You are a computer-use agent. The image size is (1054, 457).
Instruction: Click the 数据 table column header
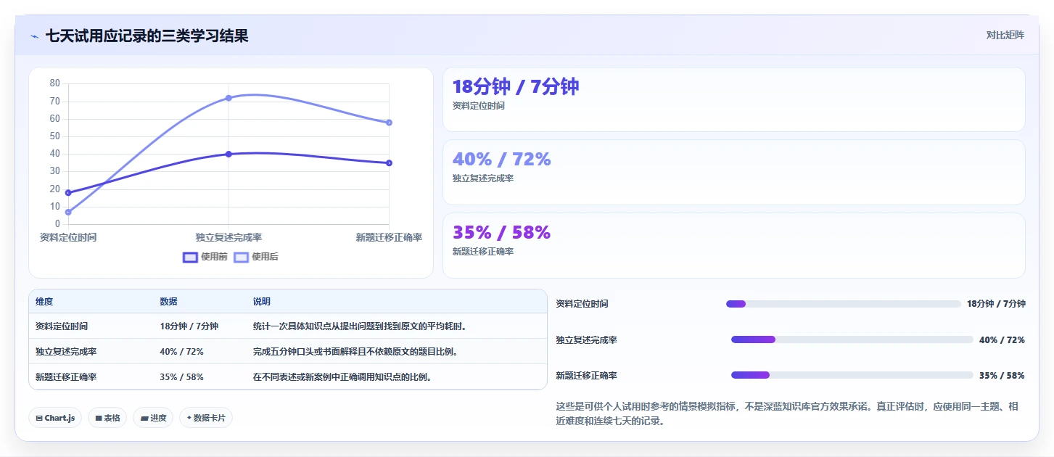click(168, 302)
